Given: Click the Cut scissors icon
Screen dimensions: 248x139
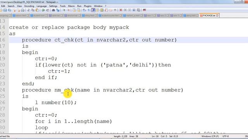Looking at the screenshot, I should pos(28,10).
